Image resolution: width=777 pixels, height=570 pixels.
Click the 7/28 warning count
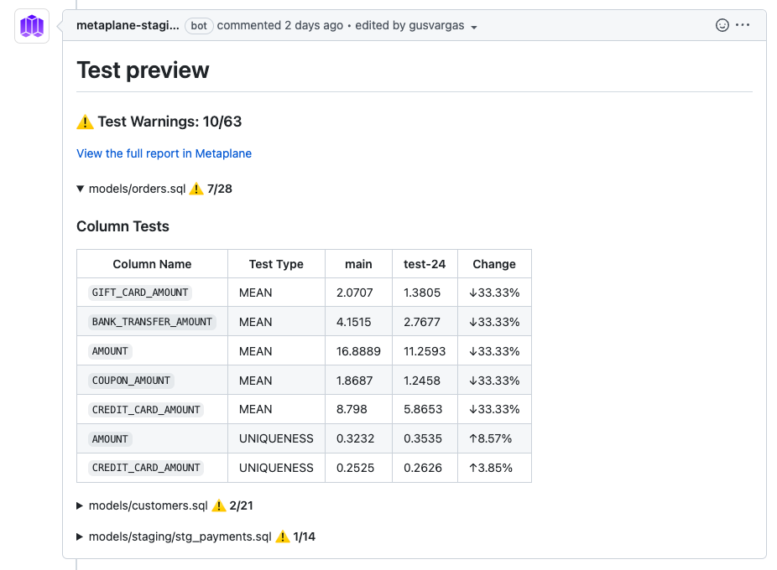click(220, 189)
